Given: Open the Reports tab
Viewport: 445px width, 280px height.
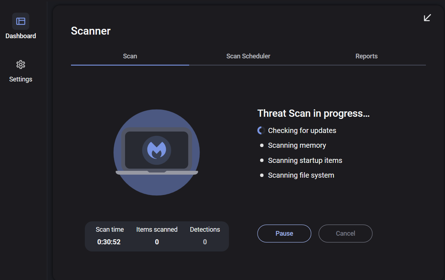Looking at the screenshot, I should 366,56.
